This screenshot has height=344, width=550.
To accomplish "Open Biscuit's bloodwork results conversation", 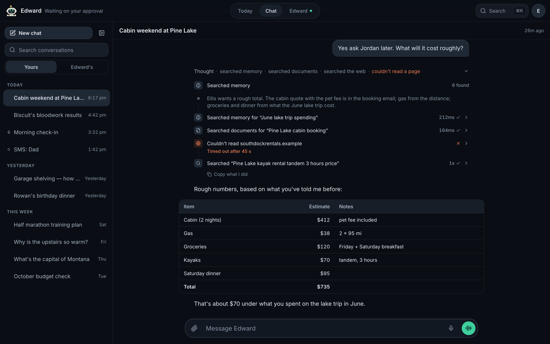I will click(x=56, y=115).
